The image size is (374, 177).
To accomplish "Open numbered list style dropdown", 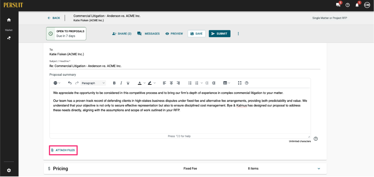I will coord(202,83).
